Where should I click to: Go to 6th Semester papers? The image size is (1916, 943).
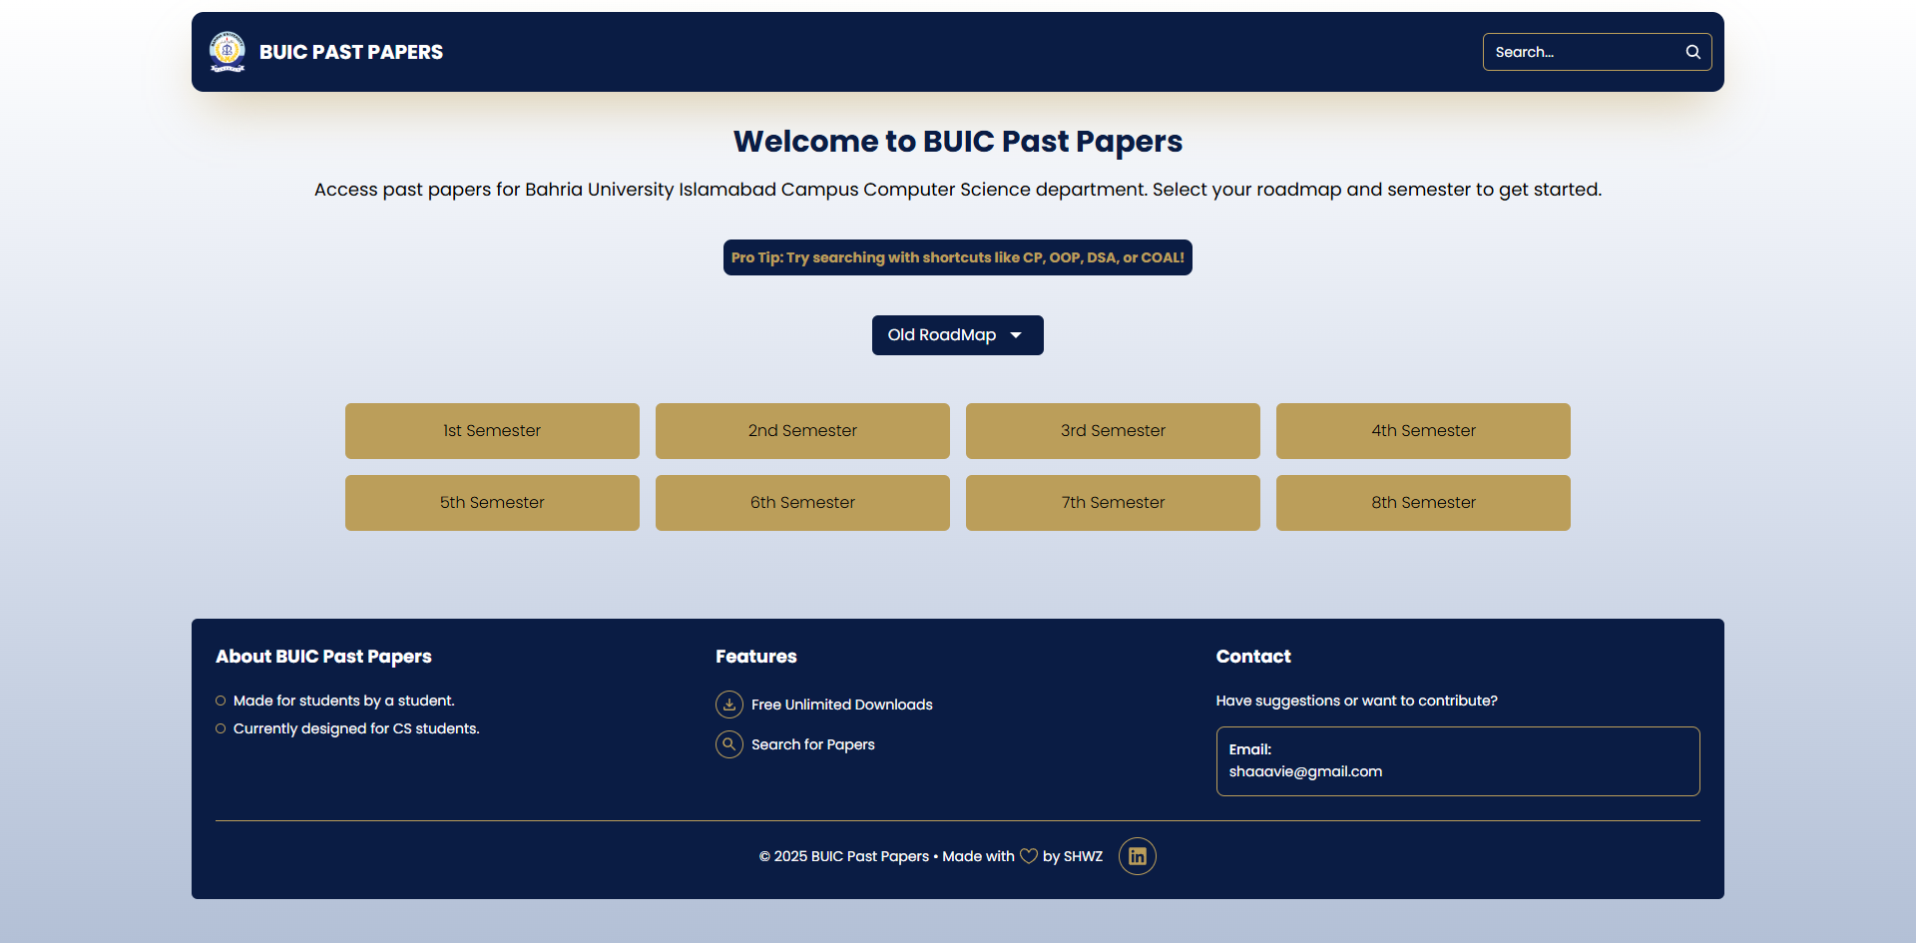pyautogui.click(x=802, y=503)
